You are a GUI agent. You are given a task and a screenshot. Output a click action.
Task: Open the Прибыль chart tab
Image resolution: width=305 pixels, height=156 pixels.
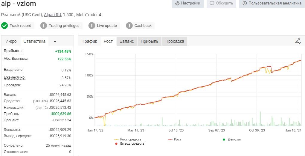click(x=150, y=42)
